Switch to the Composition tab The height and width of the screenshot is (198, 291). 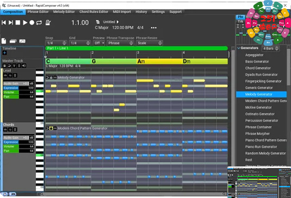pos(13,11)
